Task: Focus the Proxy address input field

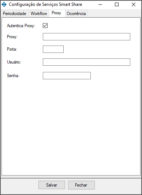Action: (86, 37)
